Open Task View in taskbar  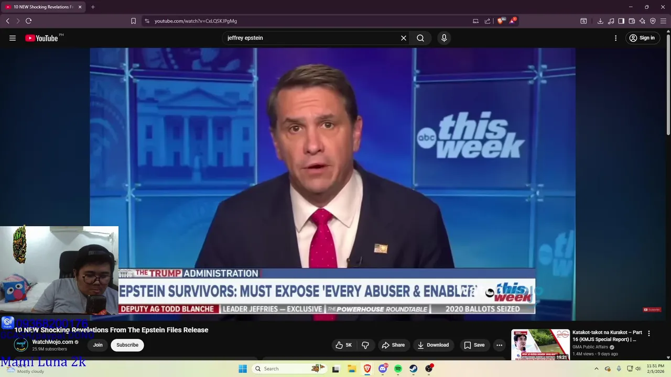coord(335,369)
